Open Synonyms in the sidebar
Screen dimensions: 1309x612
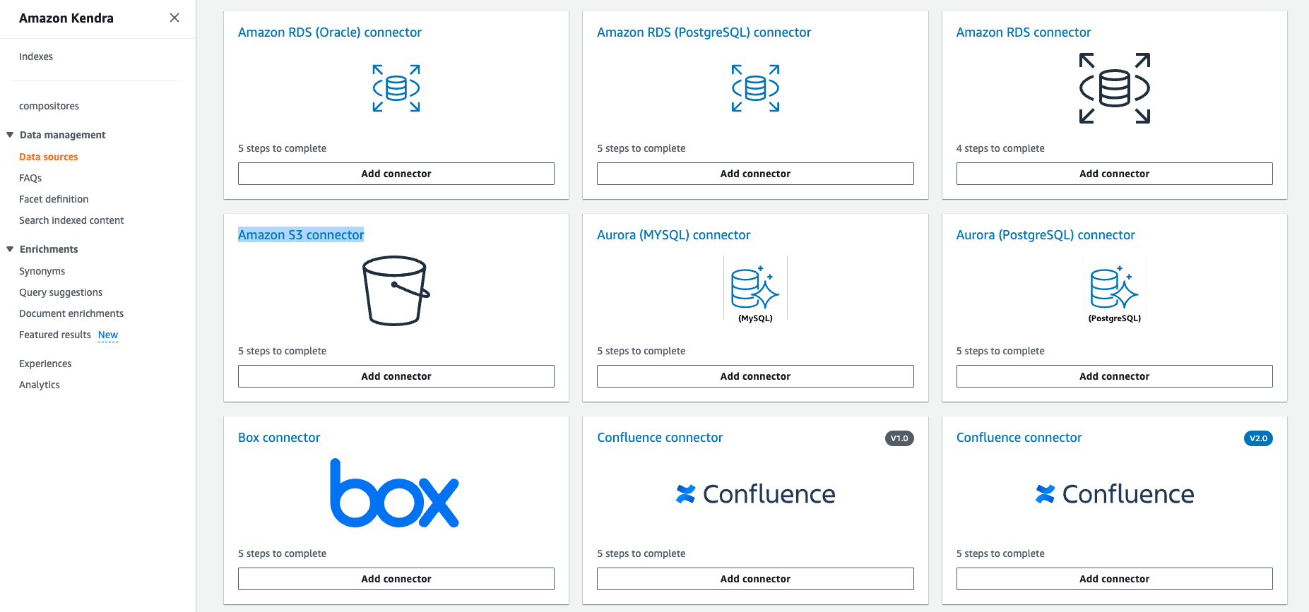(x=42, y=271)
